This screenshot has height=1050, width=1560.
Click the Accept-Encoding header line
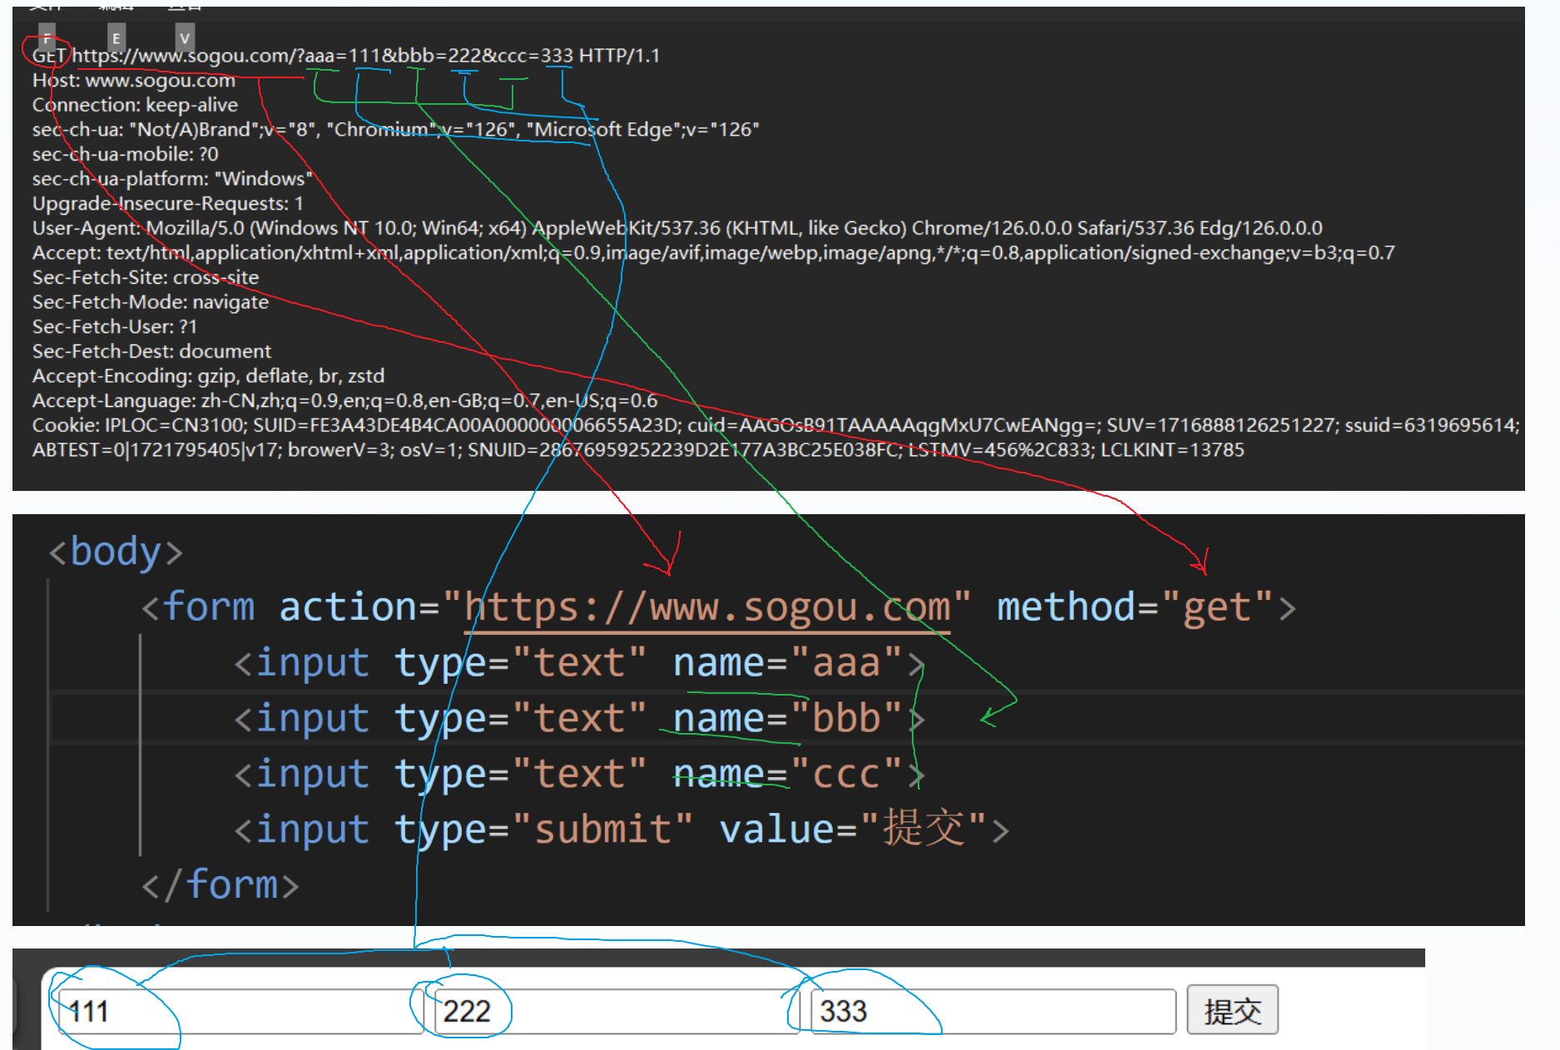click(x=208, y=376)
